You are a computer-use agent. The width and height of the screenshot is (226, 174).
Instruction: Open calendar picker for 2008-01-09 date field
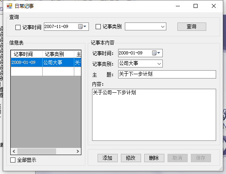[156, 53]
